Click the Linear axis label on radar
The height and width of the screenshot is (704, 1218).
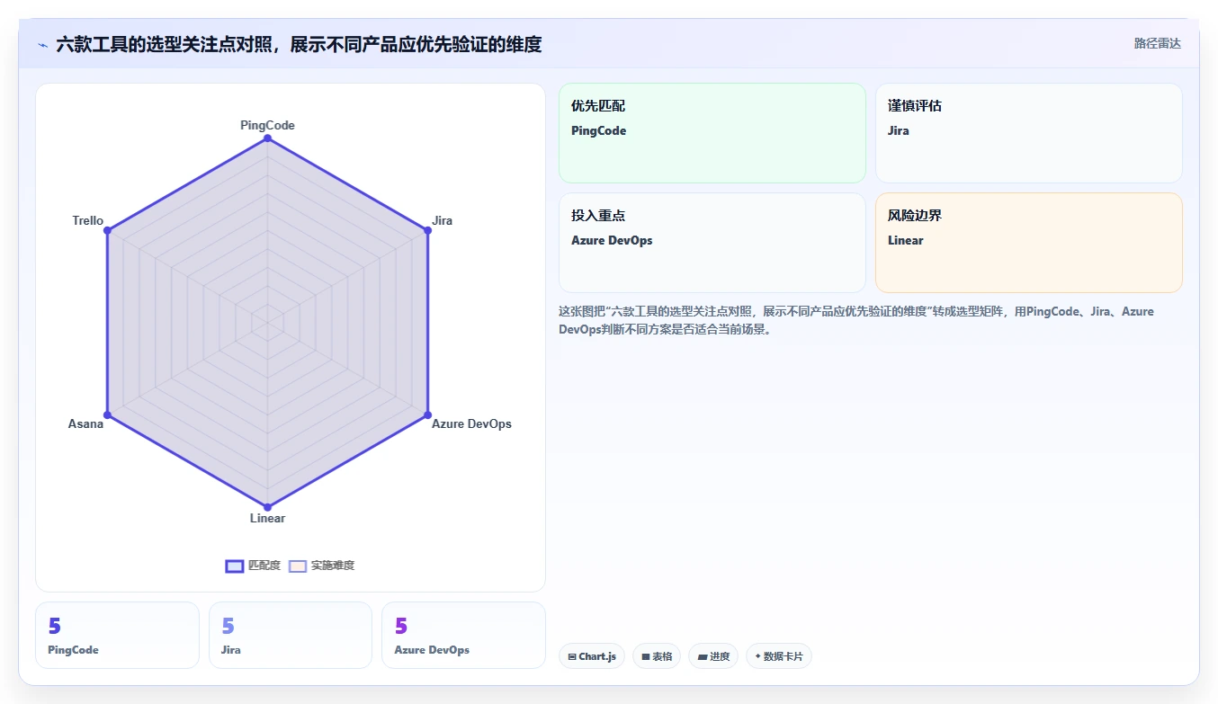coord(267,518)
